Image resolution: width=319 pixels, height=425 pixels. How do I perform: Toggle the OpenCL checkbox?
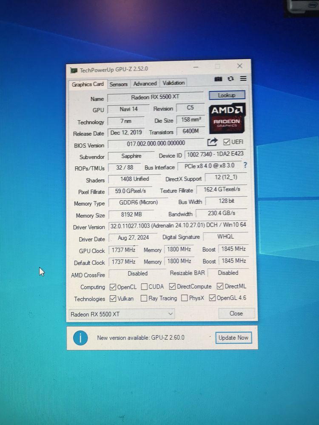click(x=113, y=287)
